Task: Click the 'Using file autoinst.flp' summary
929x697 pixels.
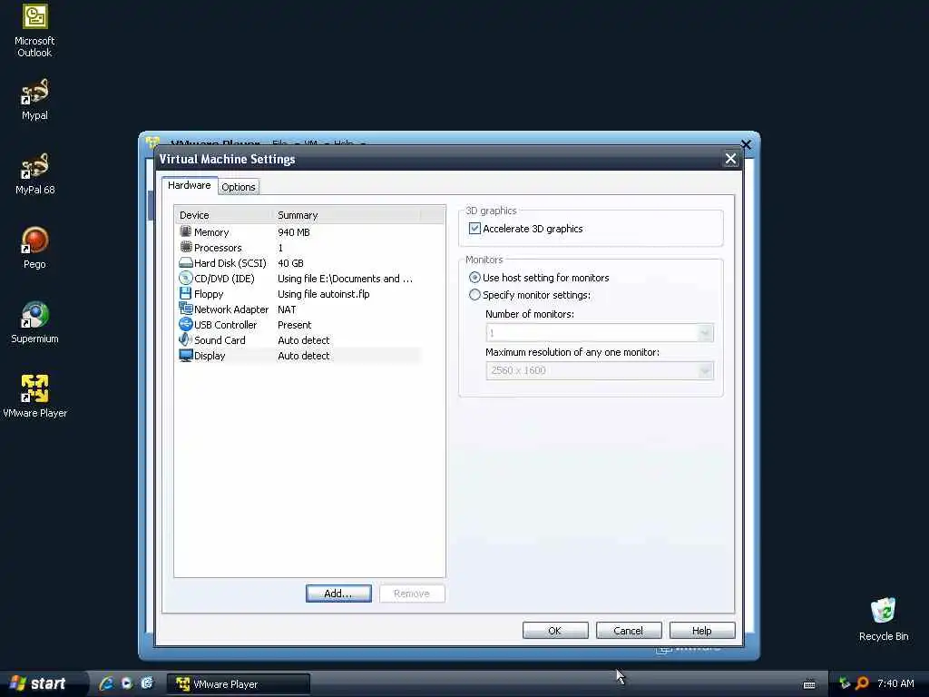Action: [324, 294]
